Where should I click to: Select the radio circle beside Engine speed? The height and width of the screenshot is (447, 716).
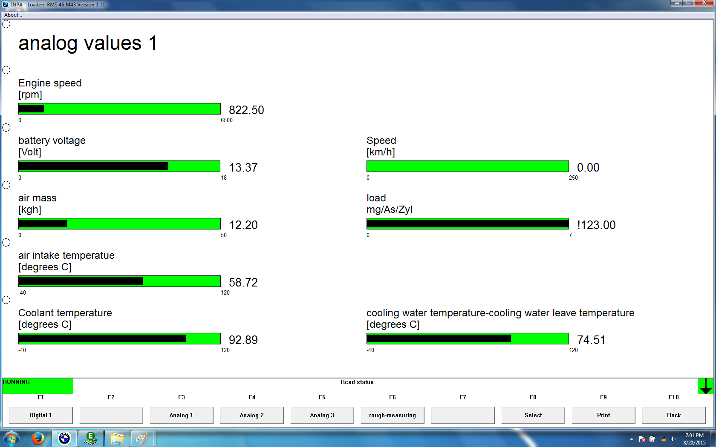point(6,70)
